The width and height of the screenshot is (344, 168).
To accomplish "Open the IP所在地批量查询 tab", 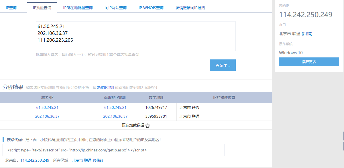I will [78, 8].
